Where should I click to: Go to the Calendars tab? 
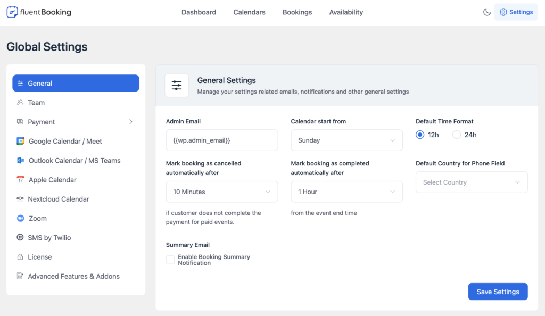click(249, 12)
